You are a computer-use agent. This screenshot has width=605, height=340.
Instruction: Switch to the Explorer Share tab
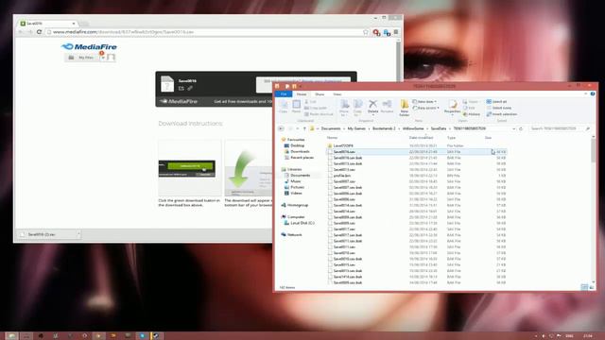pos(320,94)
